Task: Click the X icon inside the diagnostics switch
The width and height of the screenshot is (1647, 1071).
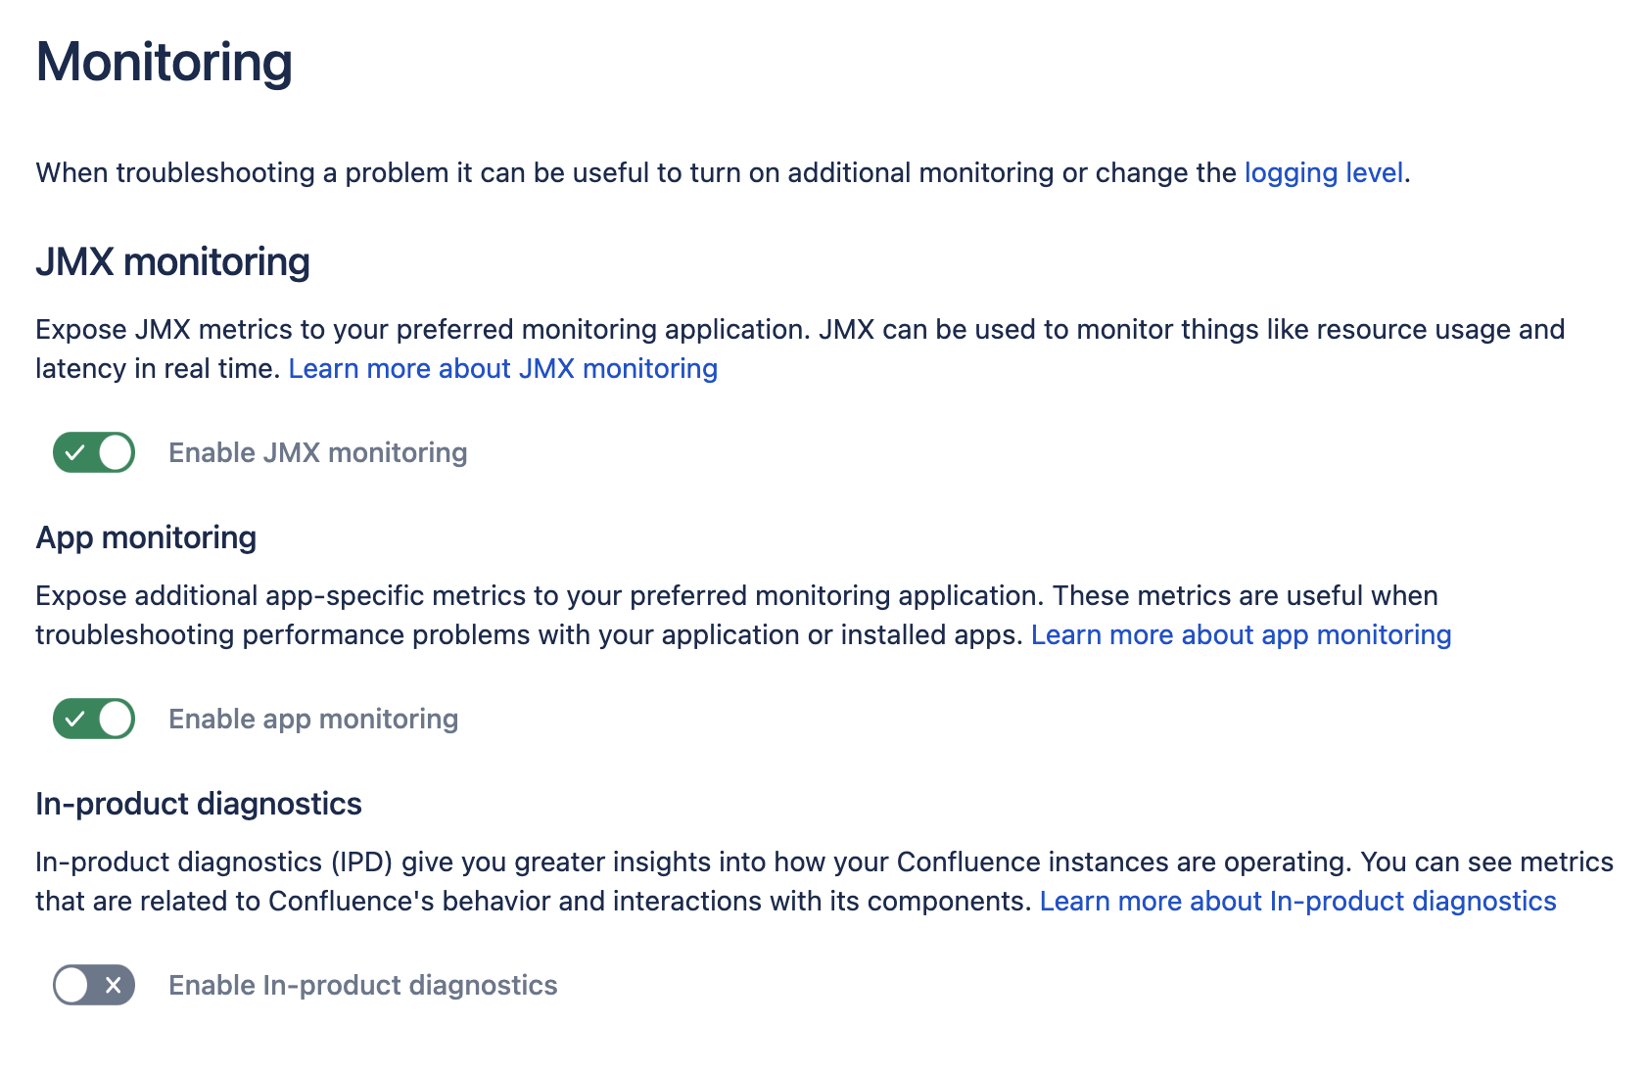Action: 114,985
